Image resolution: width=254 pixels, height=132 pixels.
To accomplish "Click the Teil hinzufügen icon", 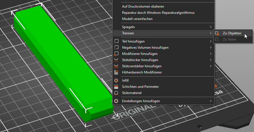I will click(116, 41).
